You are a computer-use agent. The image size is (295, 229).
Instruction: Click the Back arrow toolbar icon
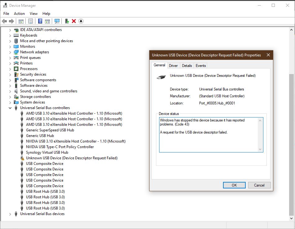[x=4, y=21]
